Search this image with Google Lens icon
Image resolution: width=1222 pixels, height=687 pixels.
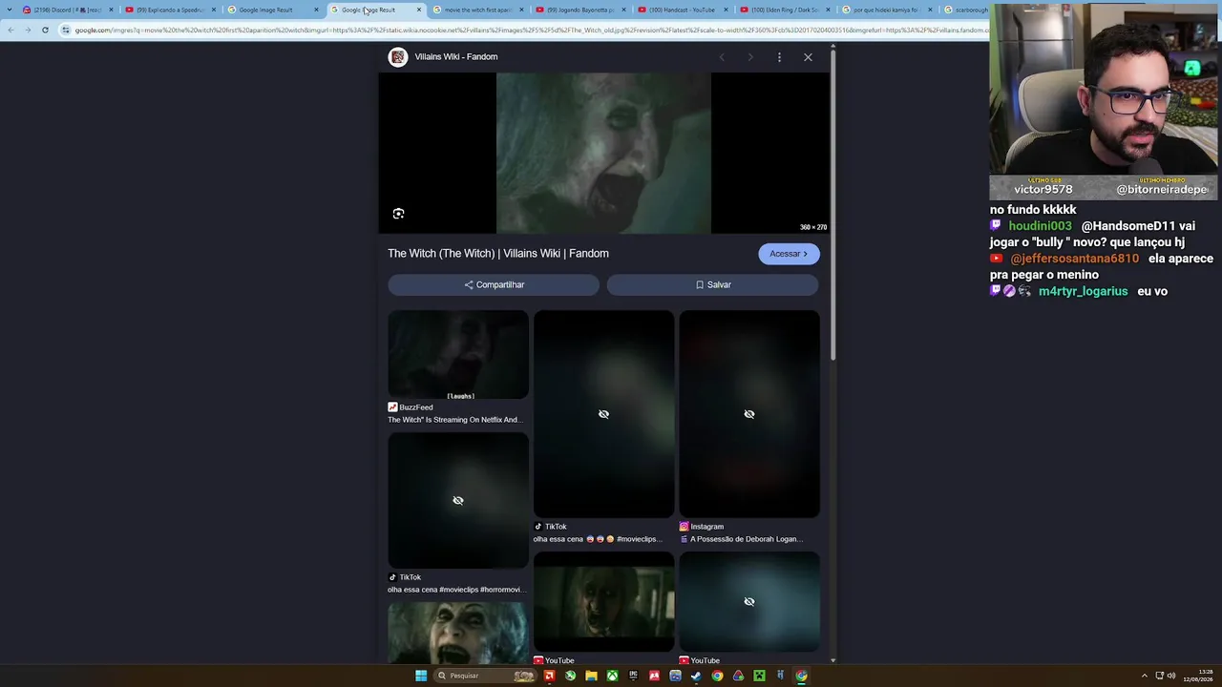[x=398, y=214]
